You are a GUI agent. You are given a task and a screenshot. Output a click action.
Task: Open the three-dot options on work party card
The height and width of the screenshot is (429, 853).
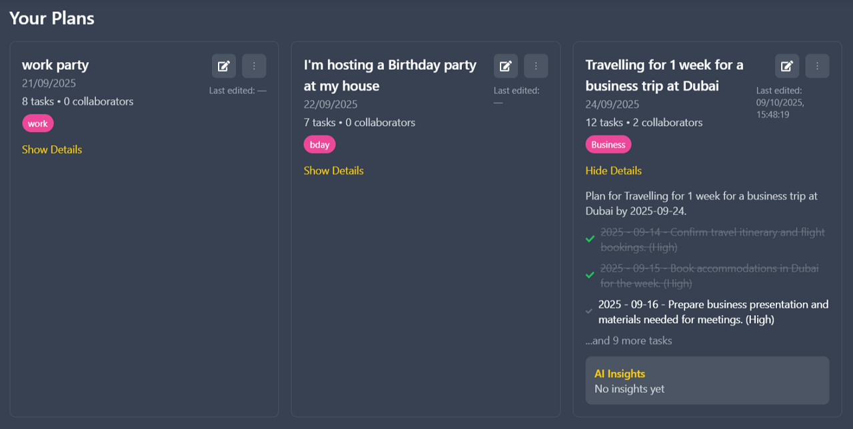click(253, 65)
